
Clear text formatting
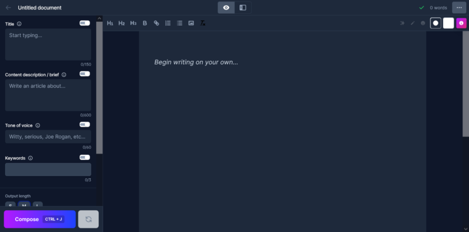(x=203, y=23)
